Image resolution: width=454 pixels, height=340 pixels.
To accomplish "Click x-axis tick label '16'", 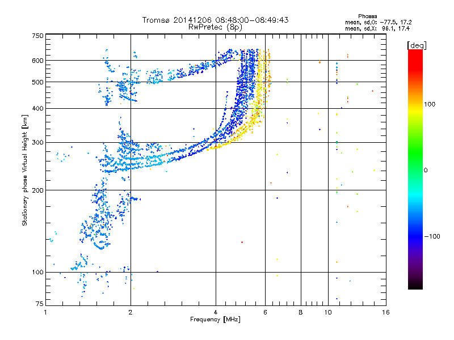I will 386,312.
